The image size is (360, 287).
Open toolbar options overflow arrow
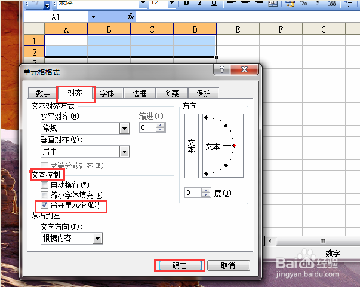point(47,5)
